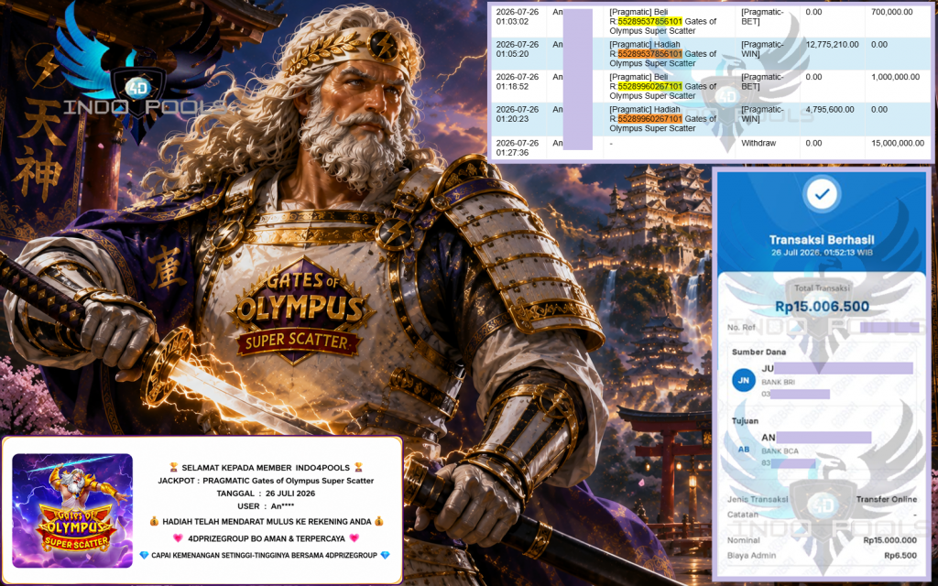Click the Jenis Transaksi label
Image resolution: width=938 pixels, height=586 pixels.
coord(758,499)
